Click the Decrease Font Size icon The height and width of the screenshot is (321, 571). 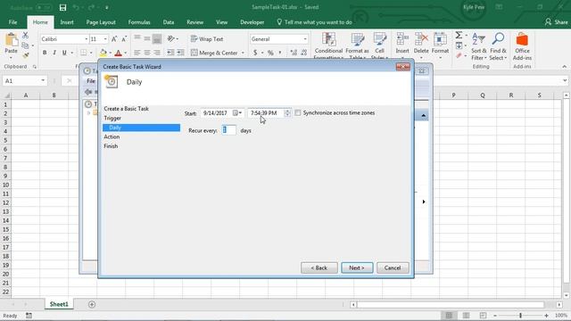click(124, 39)
